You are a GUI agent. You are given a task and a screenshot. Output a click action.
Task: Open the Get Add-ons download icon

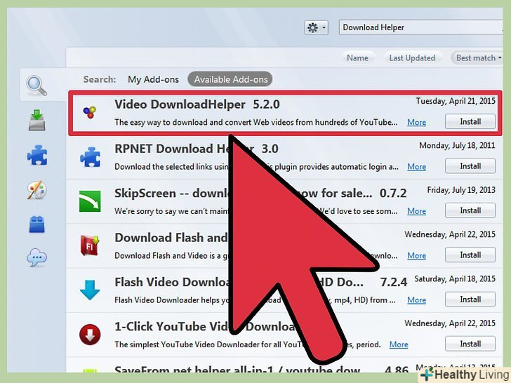click(x=36, y=120)
